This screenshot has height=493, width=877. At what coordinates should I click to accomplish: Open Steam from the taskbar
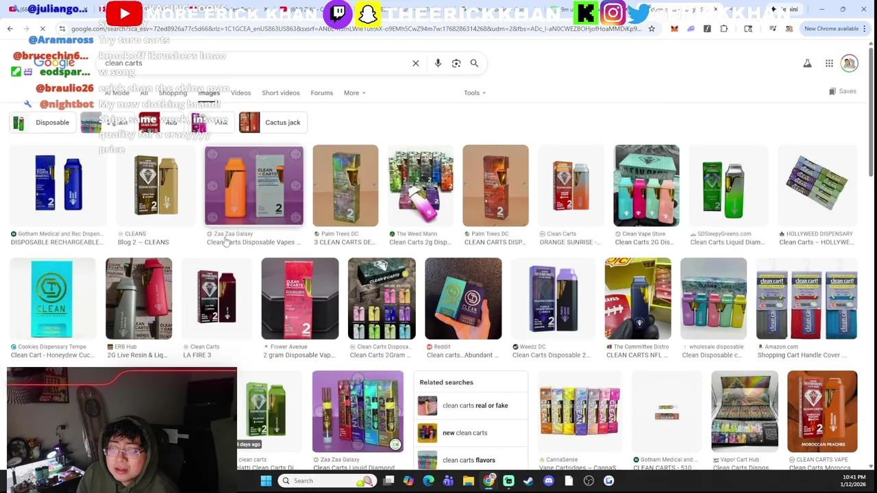528,481
